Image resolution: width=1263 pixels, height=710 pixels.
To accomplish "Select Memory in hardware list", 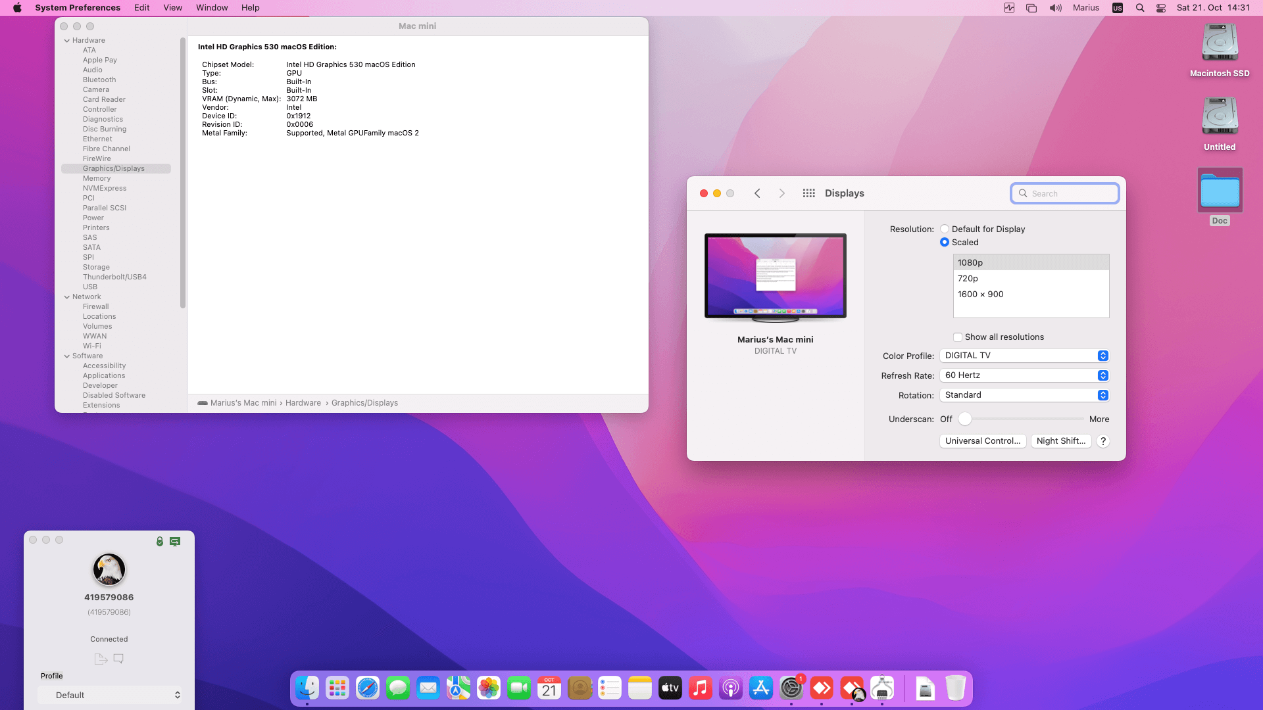I will point(97,178).
